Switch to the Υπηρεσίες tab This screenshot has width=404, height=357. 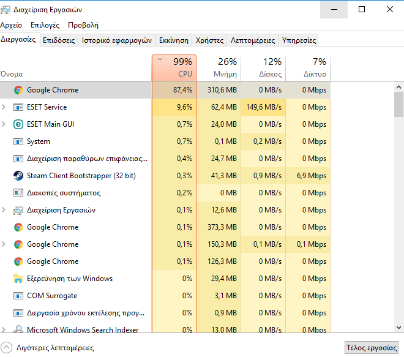tap(299, 40)
